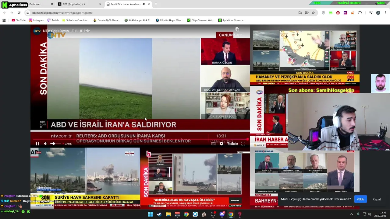Open the media controls icon in toolbar
The width and height of the screenshot is (390, 219).
coord(371,13)
